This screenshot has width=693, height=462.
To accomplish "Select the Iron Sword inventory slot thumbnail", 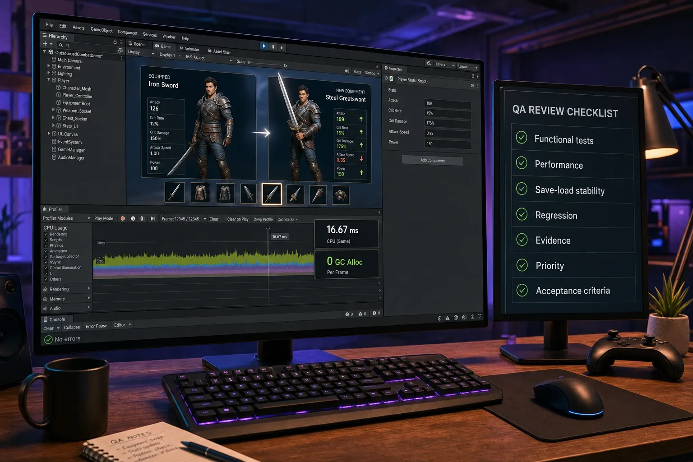I will pos(174,192).
